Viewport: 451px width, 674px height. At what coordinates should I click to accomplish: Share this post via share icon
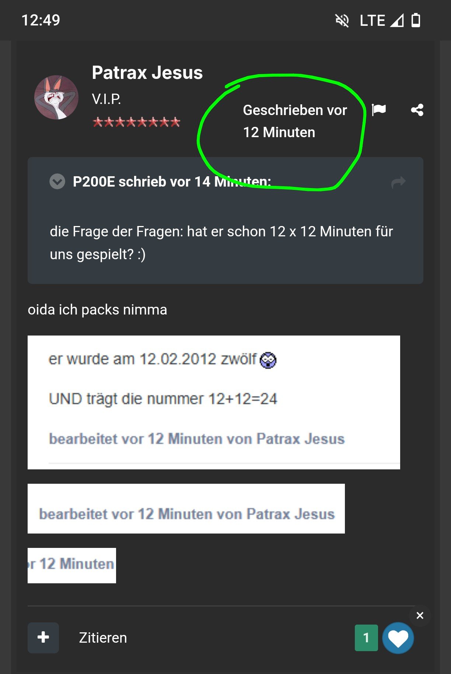click(417, 110)
